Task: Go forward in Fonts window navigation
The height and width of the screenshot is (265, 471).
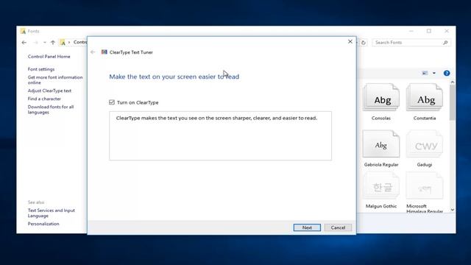Action: click(36, 43)
